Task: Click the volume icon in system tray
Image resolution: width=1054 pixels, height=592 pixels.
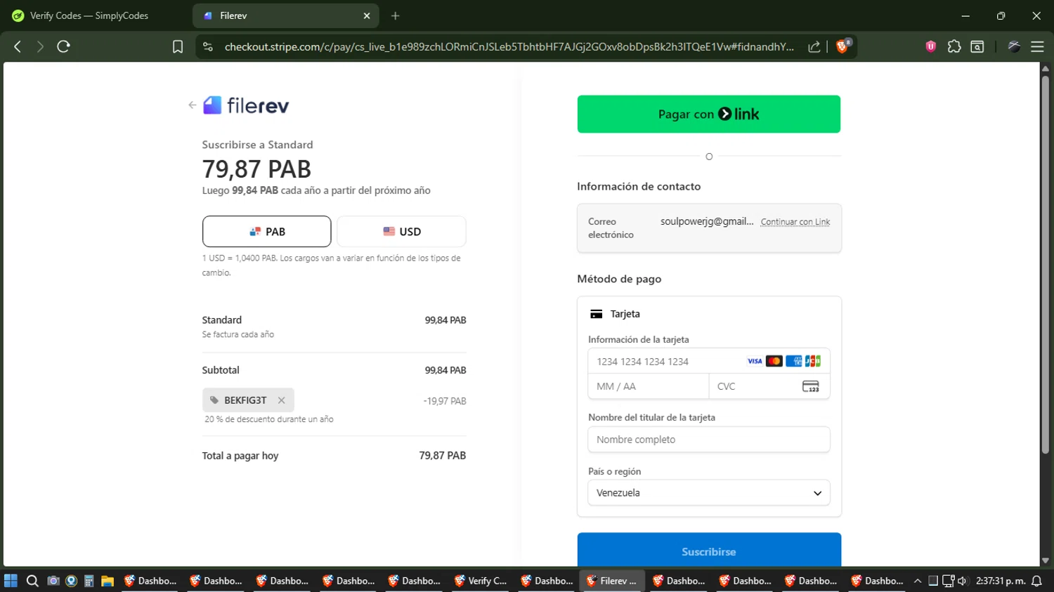Action: (x=962, y=581)
